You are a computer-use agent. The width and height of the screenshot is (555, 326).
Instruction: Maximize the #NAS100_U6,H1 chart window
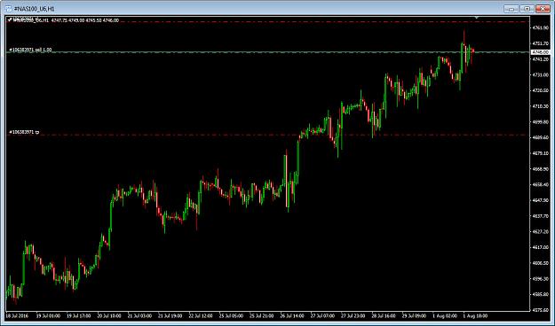527,9
